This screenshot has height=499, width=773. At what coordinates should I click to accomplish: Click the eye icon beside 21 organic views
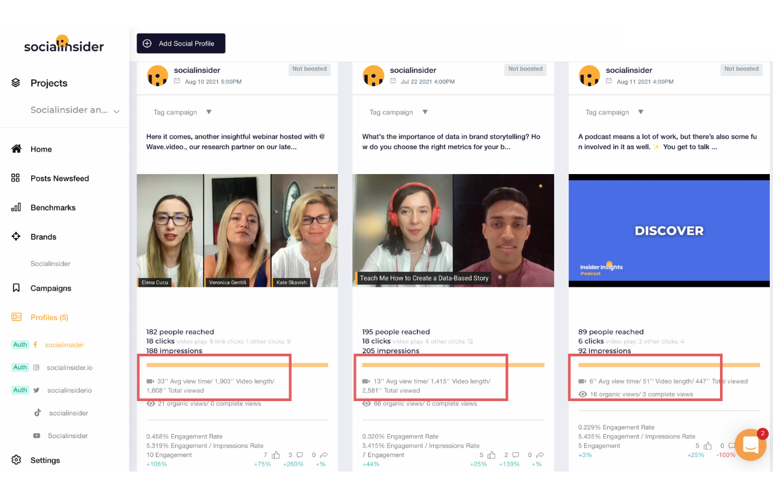[x=151, y=404]
